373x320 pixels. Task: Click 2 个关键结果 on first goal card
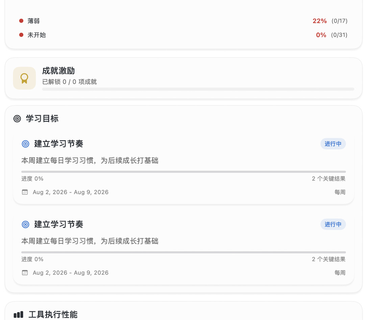click(328, 179)
